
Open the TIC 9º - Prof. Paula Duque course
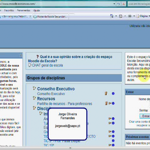(62, 141)
